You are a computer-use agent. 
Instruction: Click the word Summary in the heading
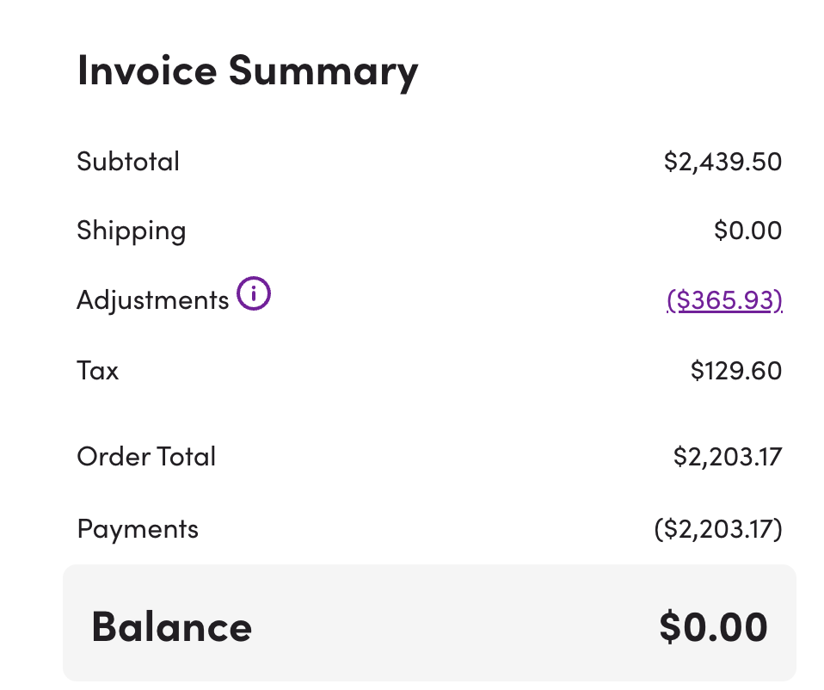323,71
